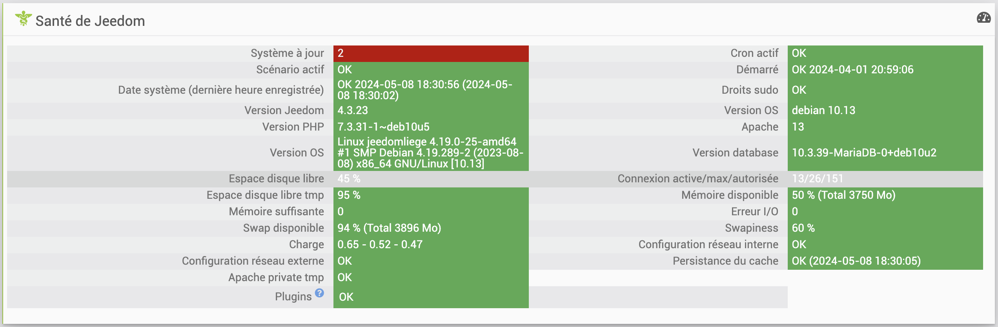Click the Swap disponible 94 % value
This screenshot has width=998, height=327.
[389, 228]
